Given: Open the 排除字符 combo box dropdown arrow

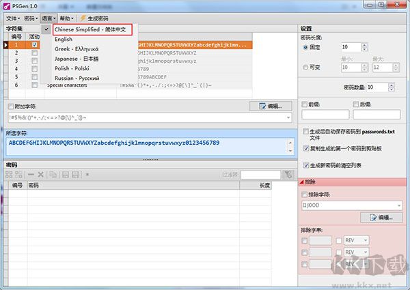Looking at the screenshot, I should point(399,205).
